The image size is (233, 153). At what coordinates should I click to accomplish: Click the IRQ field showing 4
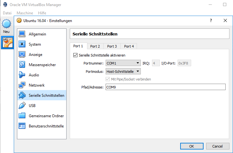click(x=156, y=63)
